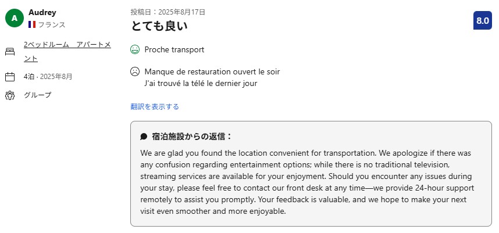The width and height of the screenshot is (499, 233).
Task: Click the group travelers icon
Action: [10, 95]
